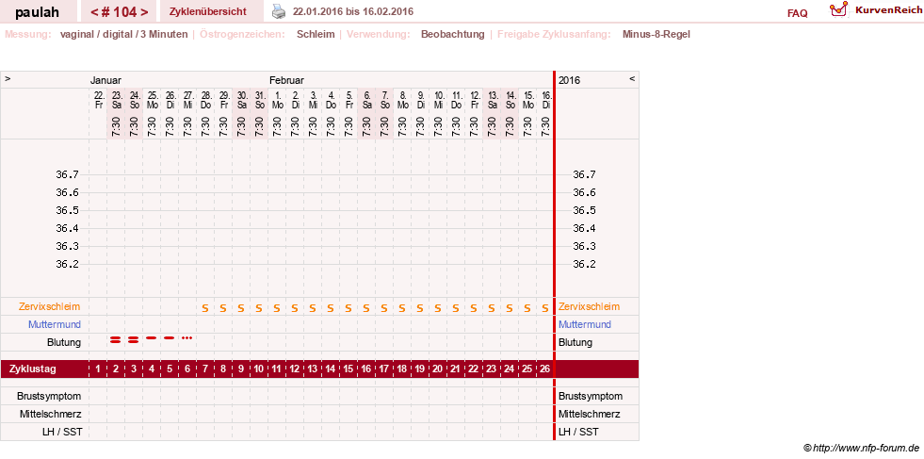Screen dimensions: 924x459
Task: Click the paulah user name tab
Action: 37,12
